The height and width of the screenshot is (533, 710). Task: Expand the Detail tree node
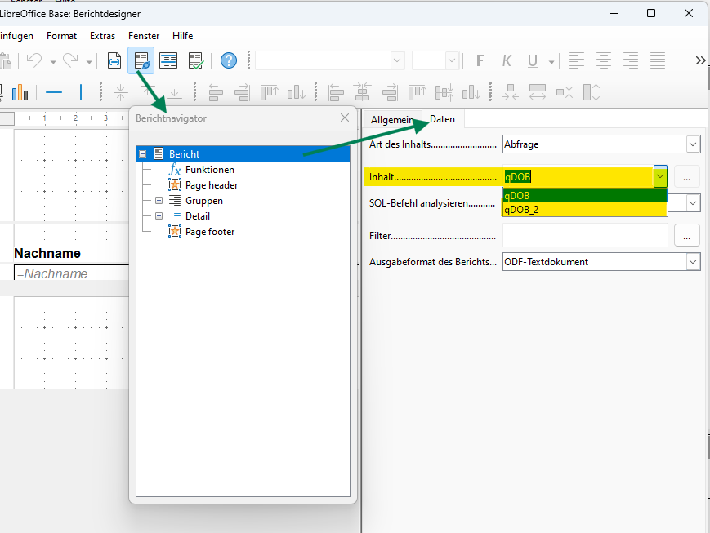159,216
